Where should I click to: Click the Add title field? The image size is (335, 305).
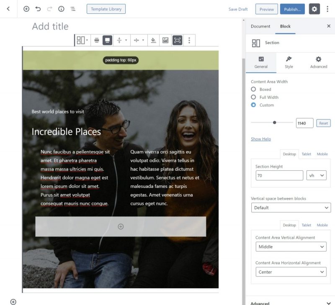click(50, 26)
